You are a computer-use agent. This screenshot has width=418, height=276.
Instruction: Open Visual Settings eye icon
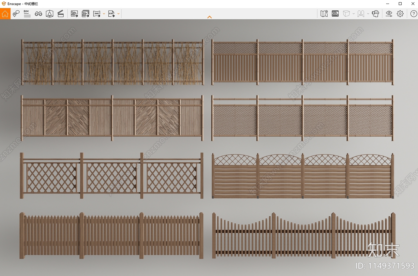tap(389, 14)
